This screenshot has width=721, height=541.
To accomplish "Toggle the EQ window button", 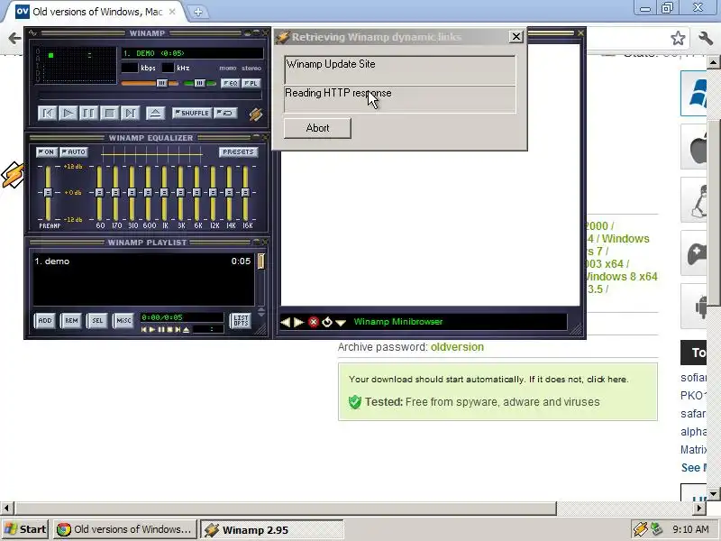I will [x=231, y=83].
